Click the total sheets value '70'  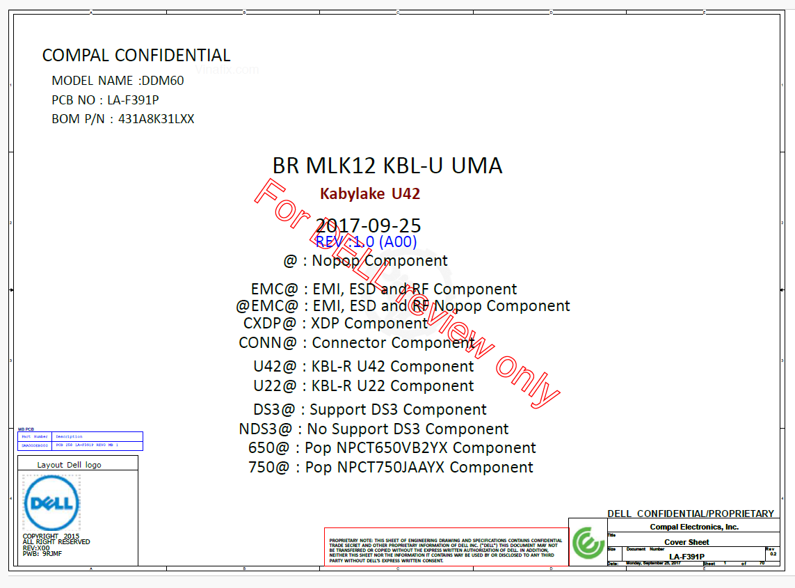pyautogui.click(x=762, y=563)
